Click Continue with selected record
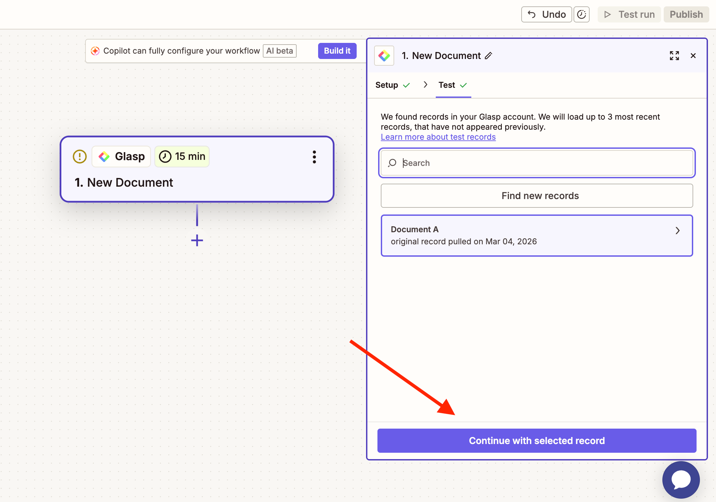This screenshot has height=502, width=716. click(x=537, y=441)
